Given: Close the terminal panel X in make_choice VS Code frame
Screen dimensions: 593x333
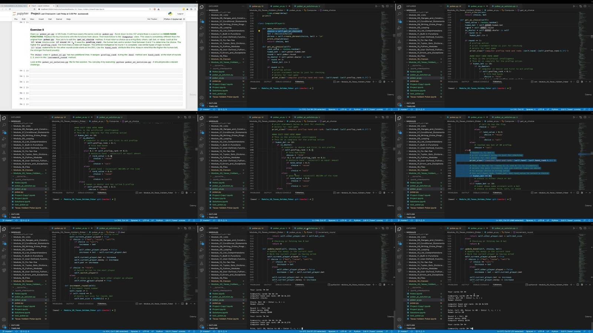Looking at the screenshot, I should click(x=392, y=81).
